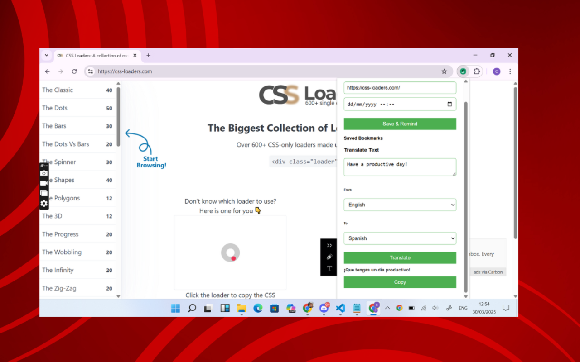The height and width of the screenshot is (362, 580).
Task: Open Task View on taskbar
Action: point(208,308)
